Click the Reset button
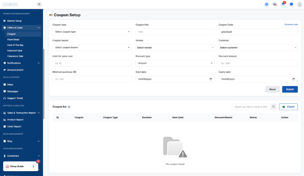Image resolution: width=304 pixels, height=176 pixels. [x=272, y=89]
